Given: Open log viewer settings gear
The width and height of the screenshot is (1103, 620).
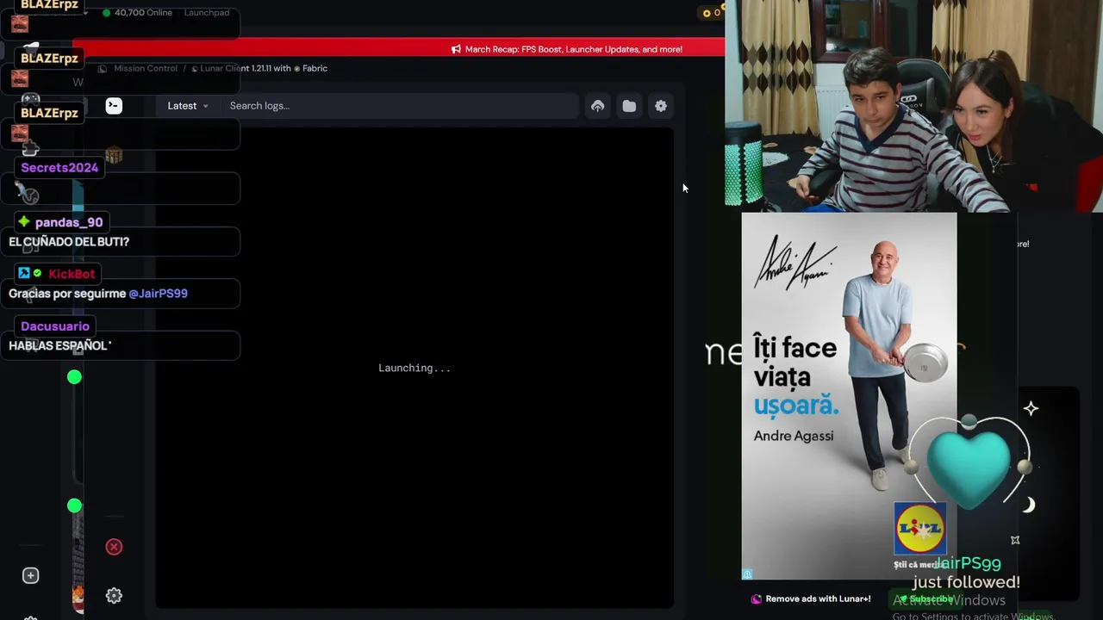Looking at the screenshot, I should [x=661, y=106].
